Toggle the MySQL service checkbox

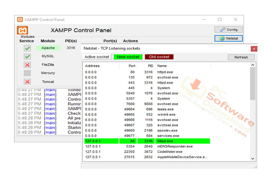pos(27,56)
